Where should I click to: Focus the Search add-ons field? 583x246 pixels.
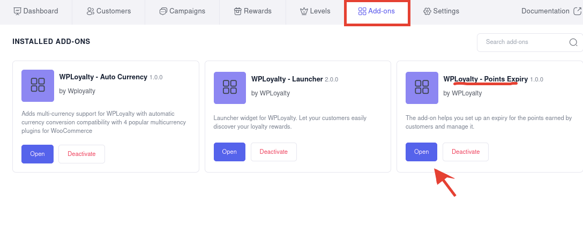pyautogui.click(x=522, y=42)
